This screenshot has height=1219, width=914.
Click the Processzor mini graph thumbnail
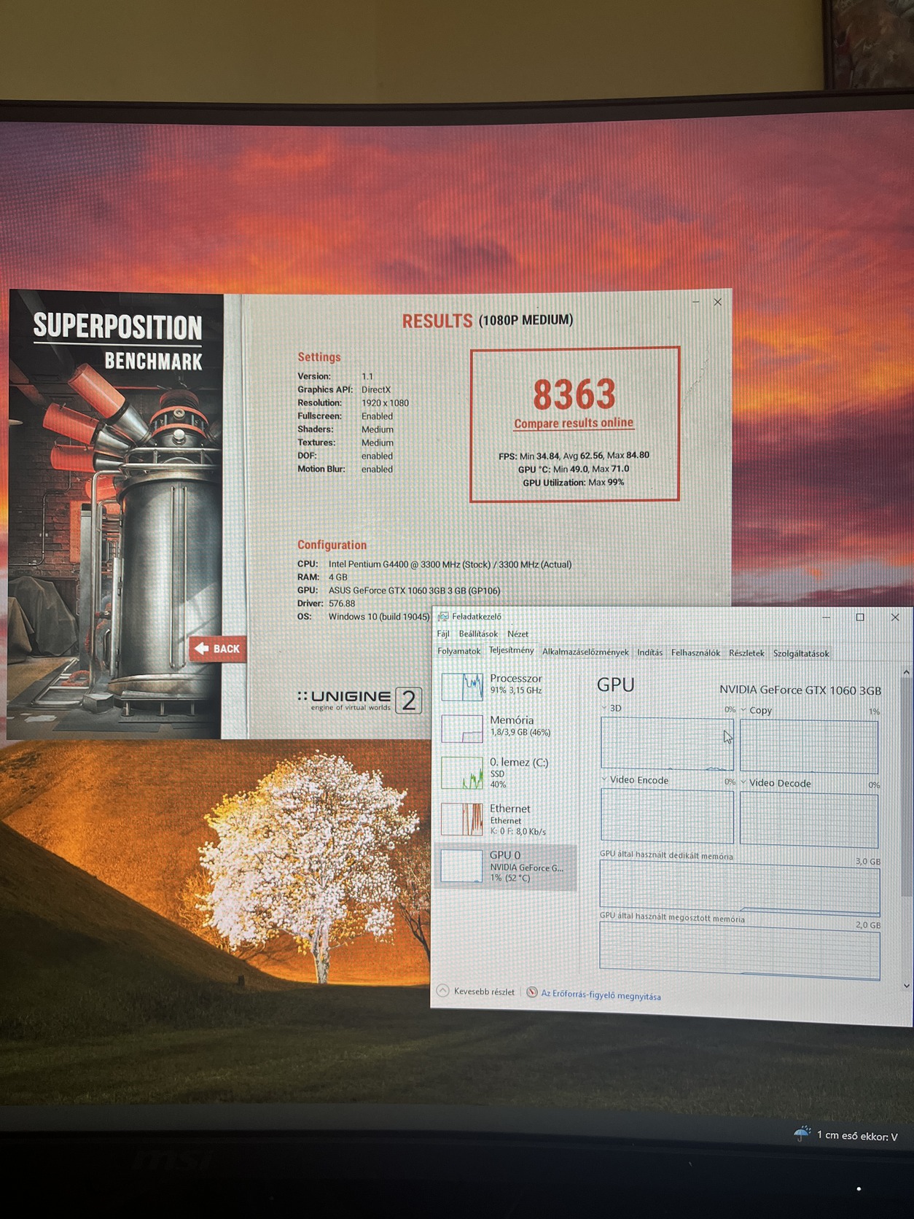click(462, 686)
